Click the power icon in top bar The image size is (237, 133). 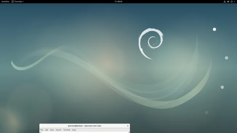(x=232, y=1)
